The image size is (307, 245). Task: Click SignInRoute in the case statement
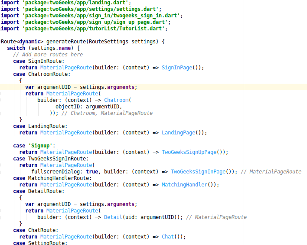[x=45, y=61]
